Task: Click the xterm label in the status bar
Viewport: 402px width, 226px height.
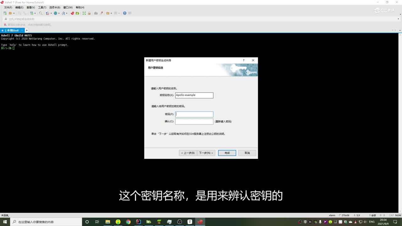Action: click(332, 215)
